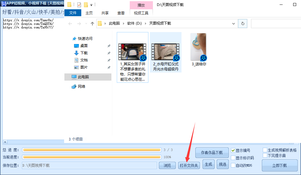Image resolution: width=301 pixels, height=175 pixels.
Task: Select video thumbnail 2_水母开缸仪式
Action: pos(166,52)
